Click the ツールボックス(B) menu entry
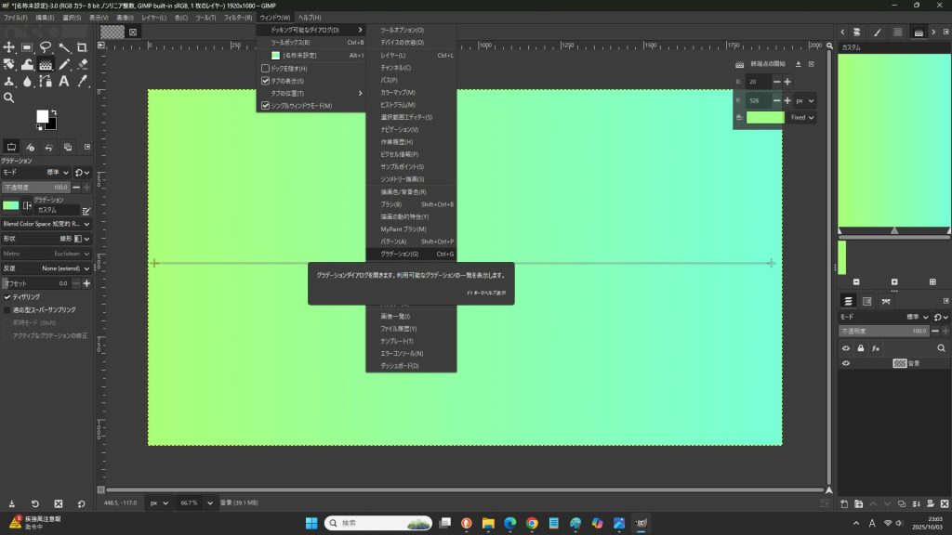Screen dimensions: 952x535 (291, 43)
